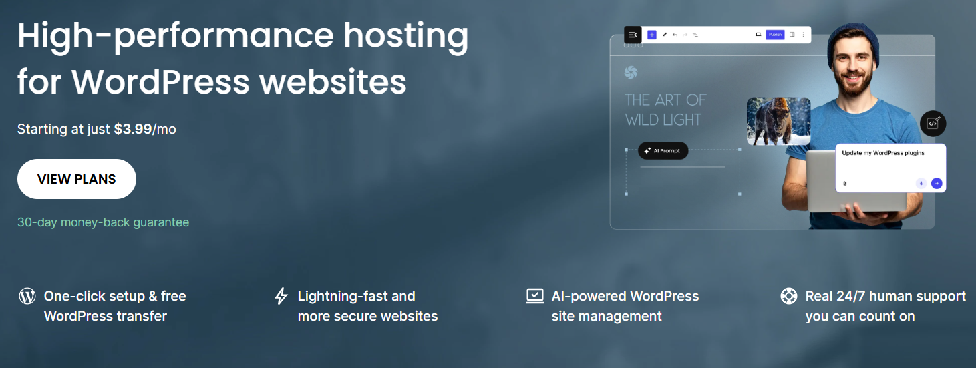Click the round code editor icon
976x368 pixels.
(933, 124)
